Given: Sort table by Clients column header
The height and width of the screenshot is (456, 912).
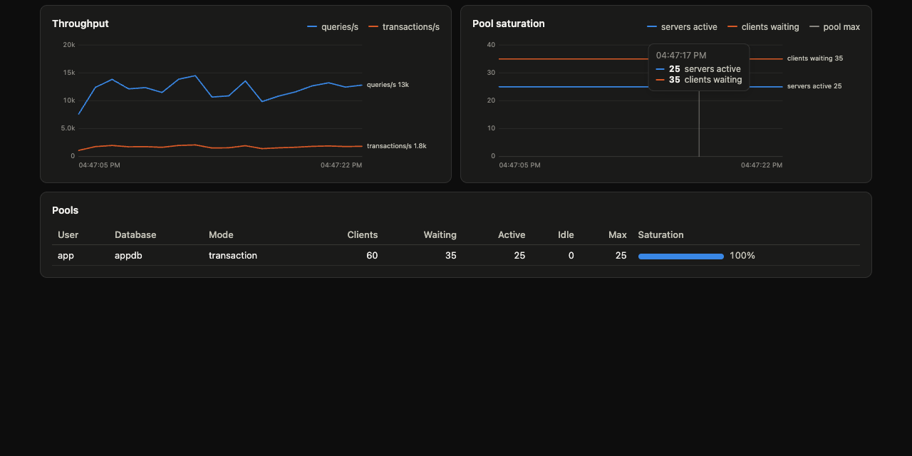Looking at the screenshot, I should pyautogui.click(x=363, y=234).
